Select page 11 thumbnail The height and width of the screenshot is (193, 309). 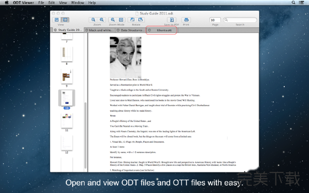click(x=66, y=120)
